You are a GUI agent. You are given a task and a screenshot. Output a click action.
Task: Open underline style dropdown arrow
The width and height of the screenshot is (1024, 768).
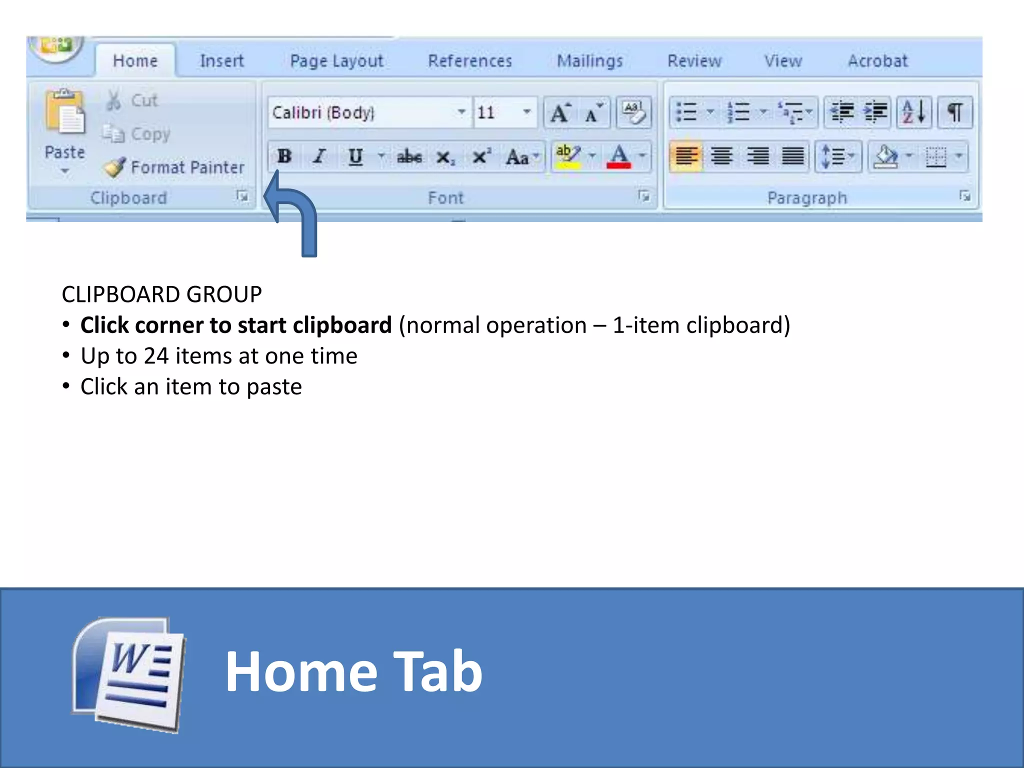click(x=381, y=155)
